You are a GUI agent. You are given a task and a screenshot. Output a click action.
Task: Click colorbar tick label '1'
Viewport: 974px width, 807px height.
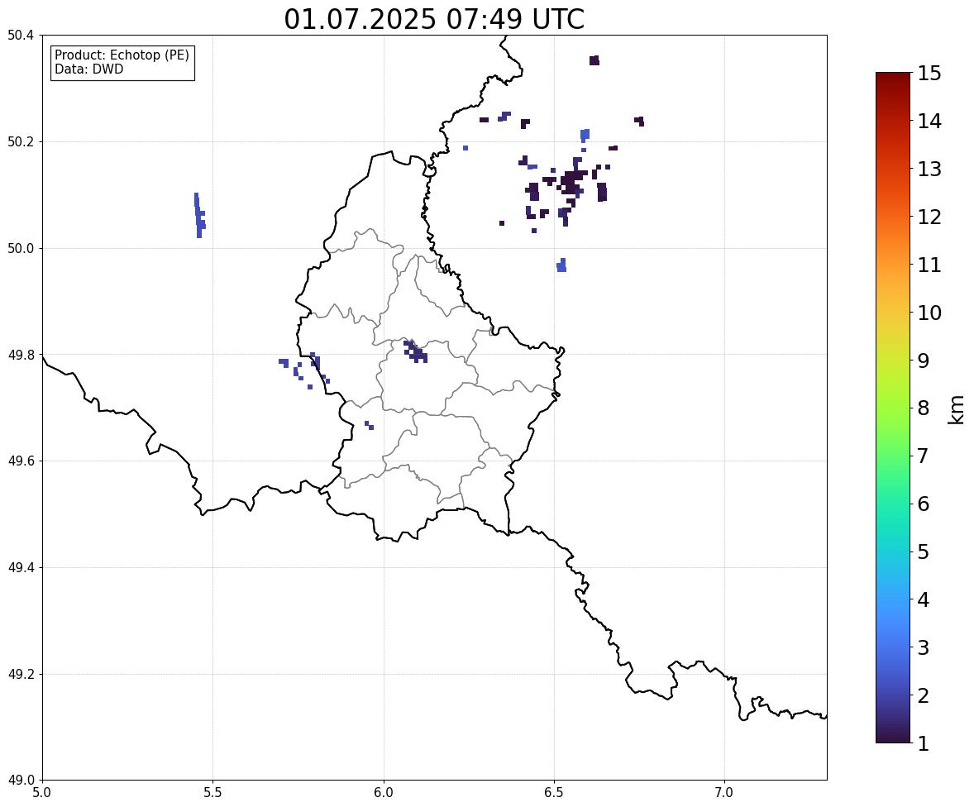[x=924, y=743]
